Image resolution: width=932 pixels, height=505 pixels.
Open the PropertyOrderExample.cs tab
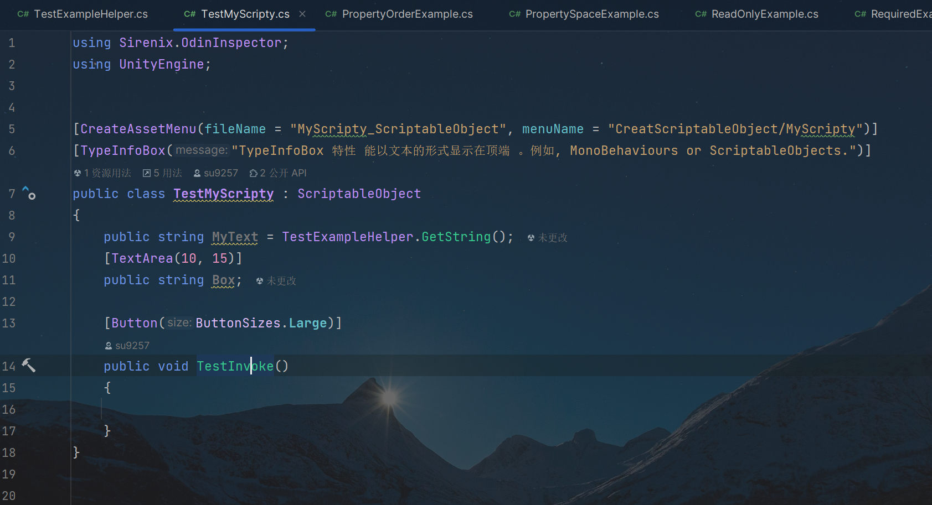[x=399, y=14]
